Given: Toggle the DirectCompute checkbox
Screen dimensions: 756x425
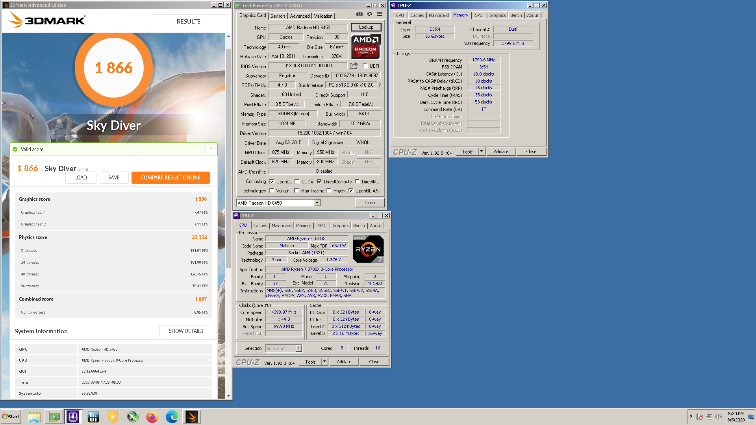Looking at the screenshot, I should pos(319,182).
